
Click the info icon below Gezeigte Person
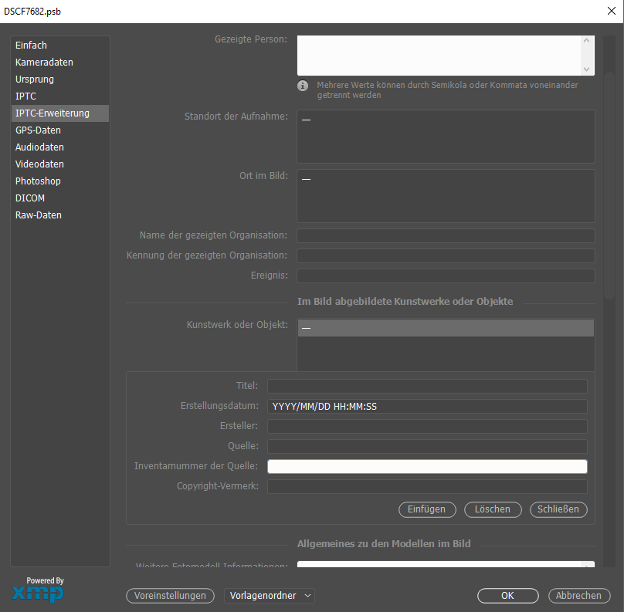click(303, 86)
